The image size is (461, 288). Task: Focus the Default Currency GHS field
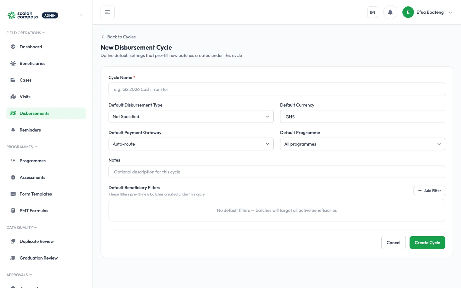pos(363,116)
